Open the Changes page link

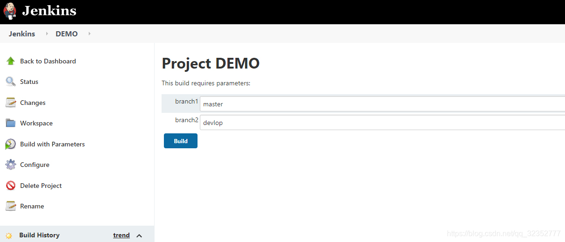(33, 103)
